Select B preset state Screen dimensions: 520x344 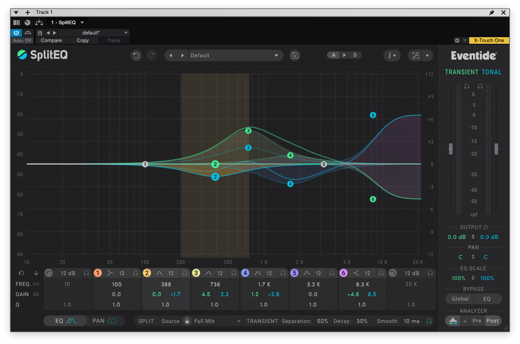pyautogui.click(x=355, y=55)
